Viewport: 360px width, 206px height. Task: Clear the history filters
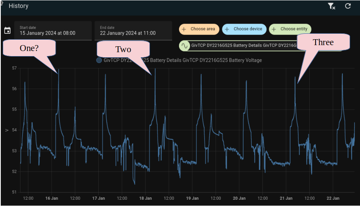click(331, 6)
